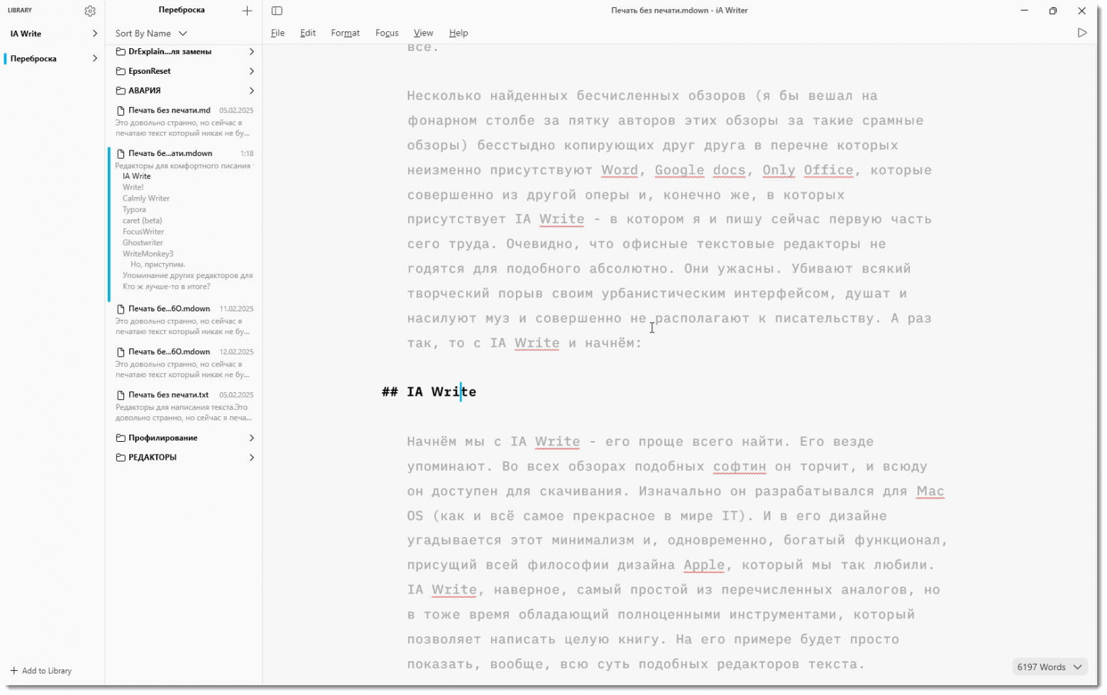
Task: Expand the EpsonReset folder arrow
Action: pyautogui.click(x=251, y=71)
